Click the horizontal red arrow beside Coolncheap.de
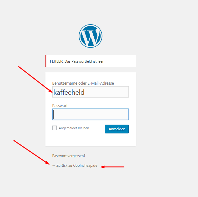This screenshot has width=198, height=197. [112, 167]
